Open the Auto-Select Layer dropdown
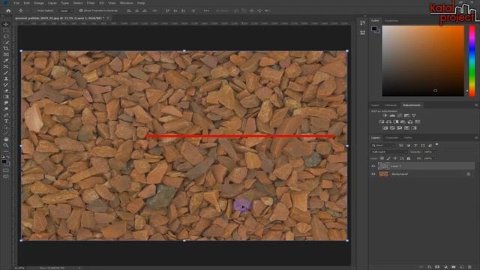Screen dimensions: 480x270 (x=67, y=10)
